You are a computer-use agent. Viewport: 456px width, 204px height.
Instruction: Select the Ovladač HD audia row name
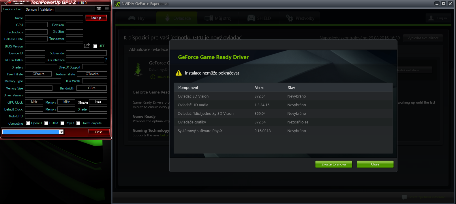point(193,105)
